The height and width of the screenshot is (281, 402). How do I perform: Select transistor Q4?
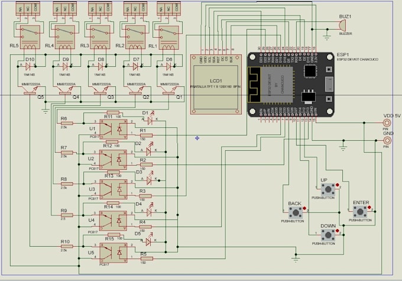[x=65, y=91]
